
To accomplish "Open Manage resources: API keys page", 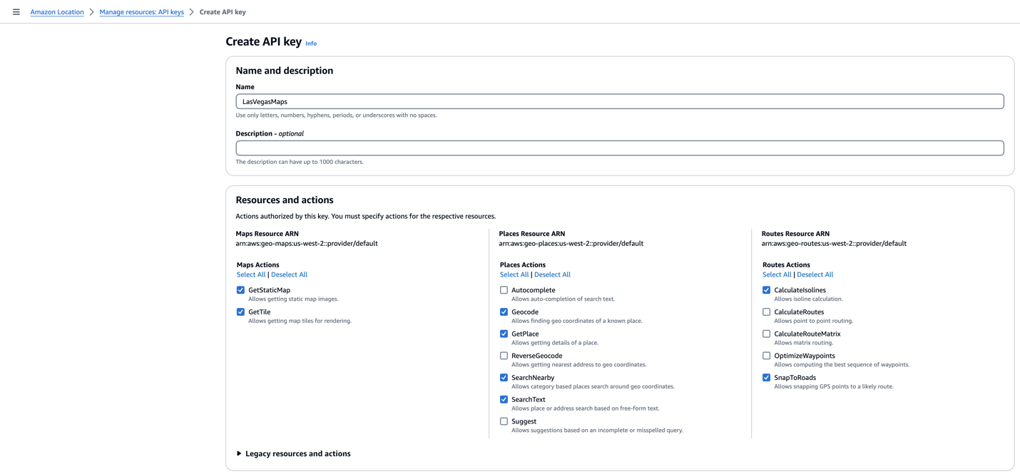I will coord(141,11).
